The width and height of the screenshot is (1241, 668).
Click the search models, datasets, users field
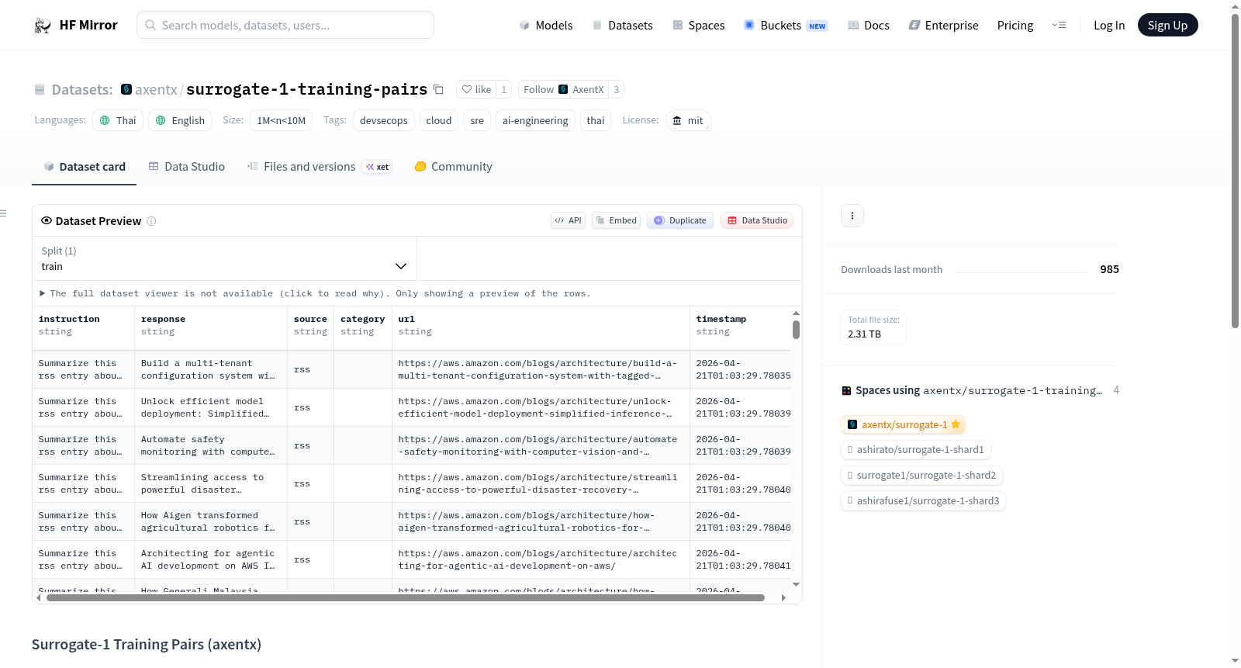[x=285, y=25]
